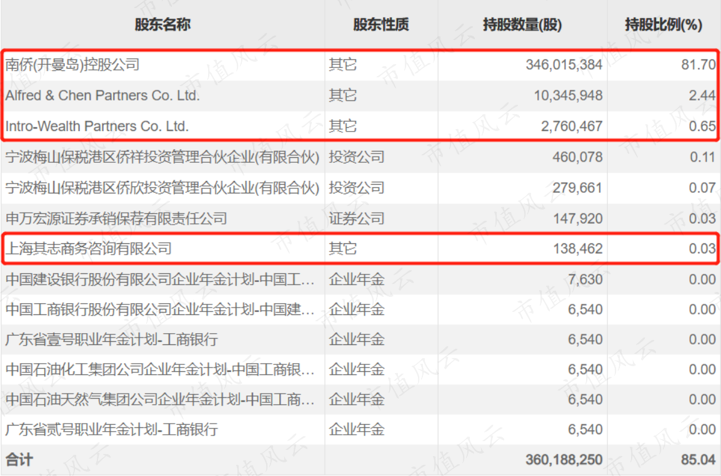Select 中国建设银行股份有限公司企业年金计划 row
Viewport: 721px width, 476px height.
(x=160, y=279)
